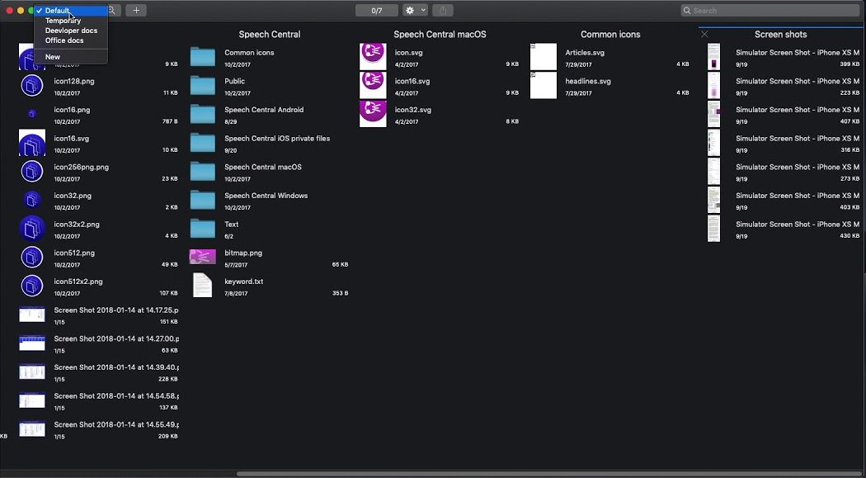Click the share toolbar button
Screen dimensions: 866x478
tap(442, 11)
